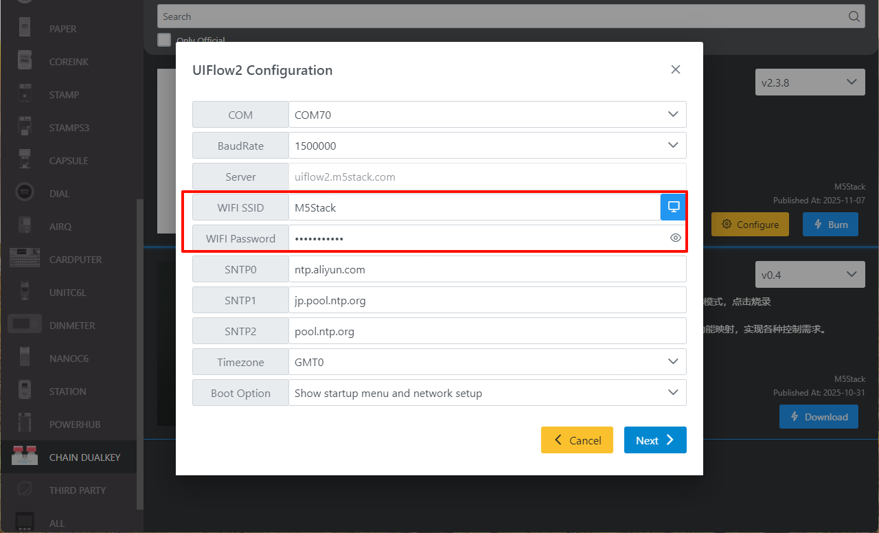This screenshot has width=879, height=533.
Task: Toggle the Only Official checkbox
Action: tap(164, 40)
